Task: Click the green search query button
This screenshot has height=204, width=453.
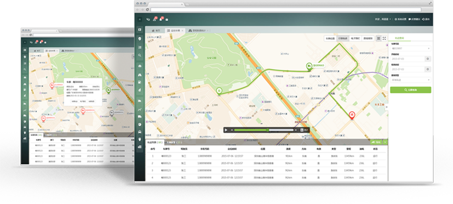Action: click(410, 90)
